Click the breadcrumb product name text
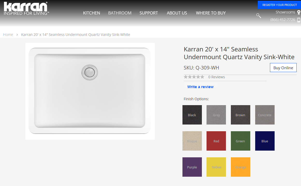301x186 pixels. [76, 35]
